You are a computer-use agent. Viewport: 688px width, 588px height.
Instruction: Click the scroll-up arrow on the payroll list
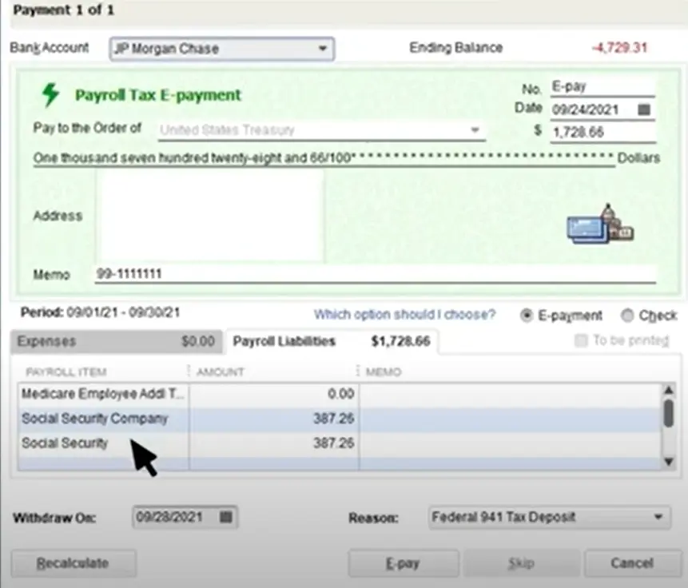tap(669, 391)
